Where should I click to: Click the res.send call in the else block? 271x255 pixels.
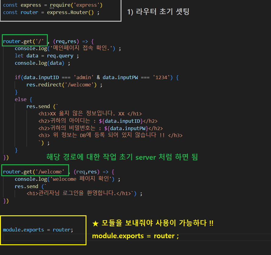pos(39,106)
